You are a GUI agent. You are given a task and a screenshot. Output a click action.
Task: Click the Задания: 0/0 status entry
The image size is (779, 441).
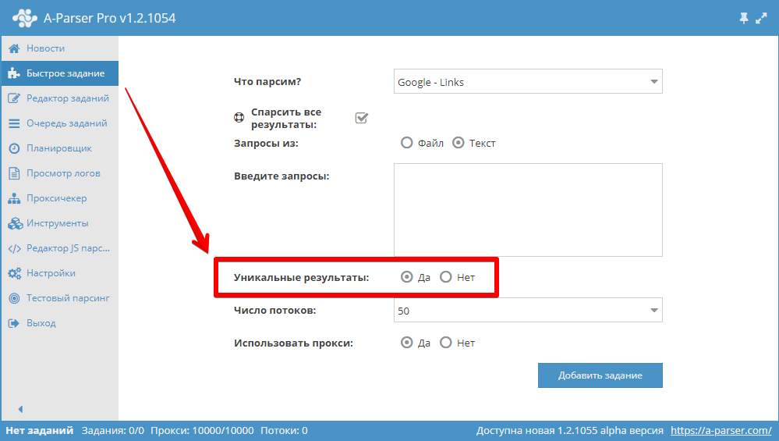pyautogui.click(x=113, y=431)
